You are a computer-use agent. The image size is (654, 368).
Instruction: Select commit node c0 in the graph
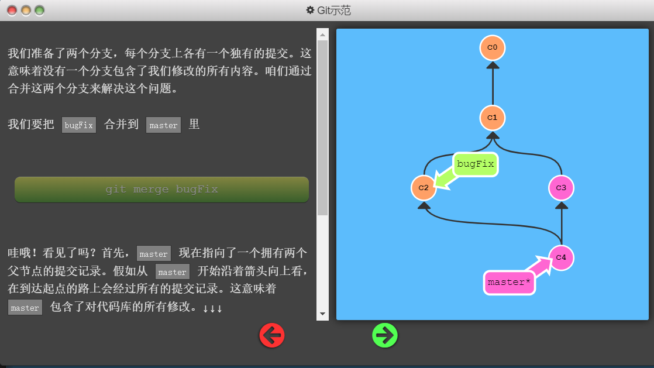coord(492,47)
